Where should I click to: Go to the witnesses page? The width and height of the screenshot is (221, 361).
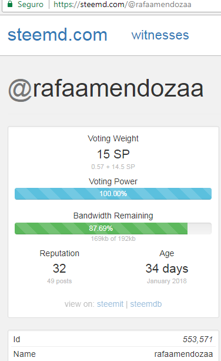coord(160,35)
